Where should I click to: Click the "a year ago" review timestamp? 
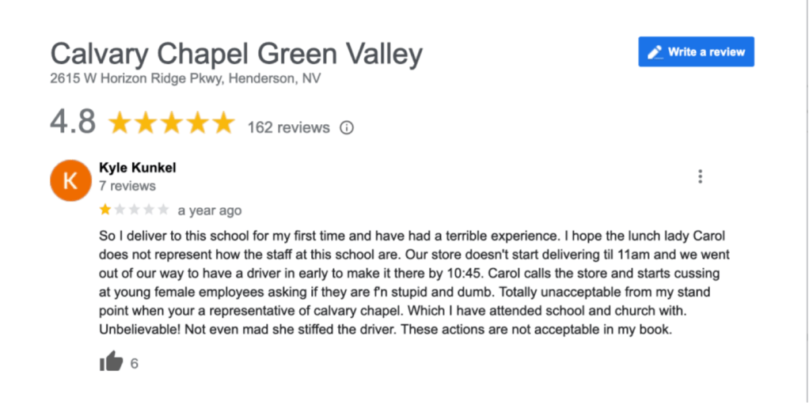pyautogui.click(x=209, y=211)
